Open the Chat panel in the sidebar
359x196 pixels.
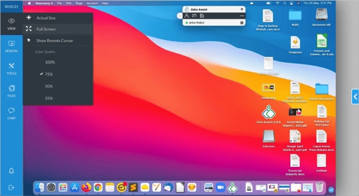click(x=11, y=113)
